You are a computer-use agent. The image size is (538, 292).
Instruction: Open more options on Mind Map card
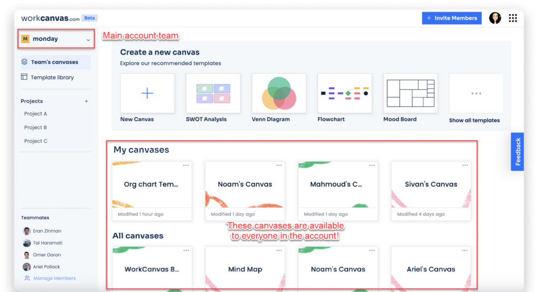pos(280,250)
